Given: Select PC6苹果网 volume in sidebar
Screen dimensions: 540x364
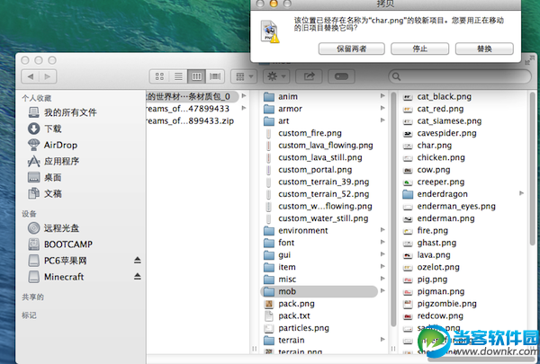Looking at the screenshot, I should 58,261.
